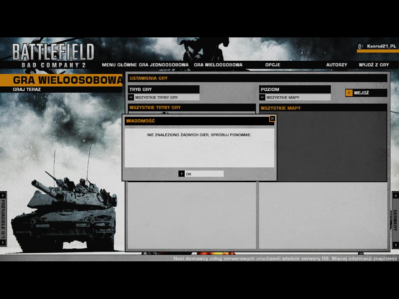Select the Gra Wieloosobowa menu
399x299 pixels.
[x=218, y=65]
